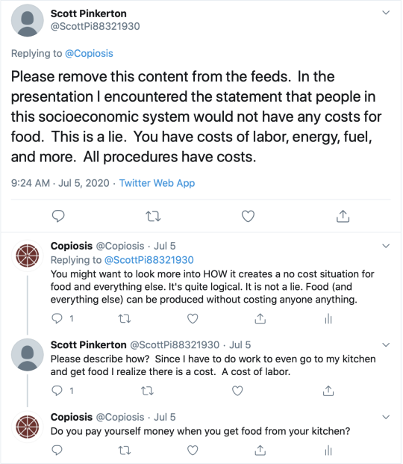This screenshot has height=464, width=403.
Task: Retweet Scott's 'Please describe how?' reply
Action: tap(147, 391)
